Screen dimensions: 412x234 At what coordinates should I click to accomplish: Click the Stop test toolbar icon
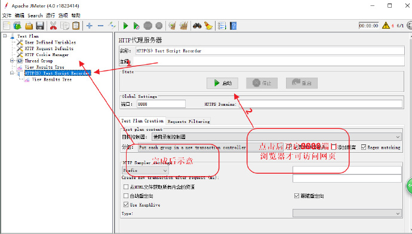(148, 26)
